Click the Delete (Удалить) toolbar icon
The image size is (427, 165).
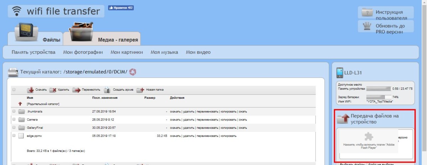click(53, 90)
